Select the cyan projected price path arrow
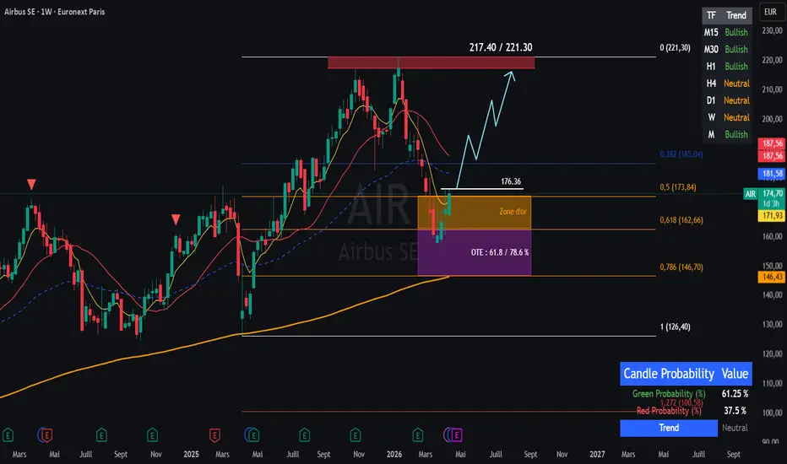This screenshot has height=464, width=787. (485, 132)
